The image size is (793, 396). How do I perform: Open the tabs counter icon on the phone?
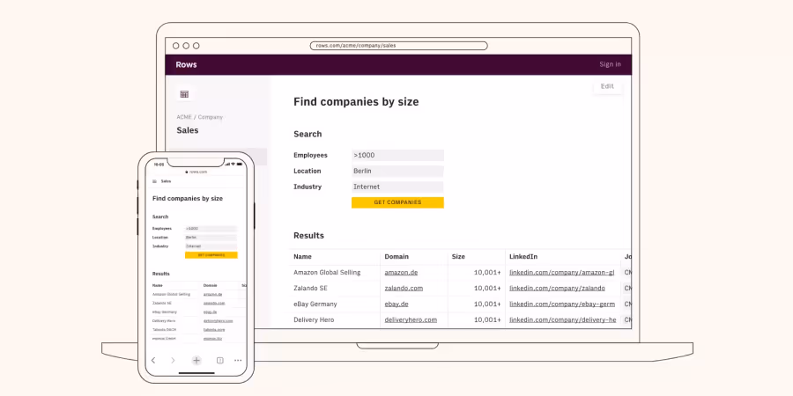tap(220, 360)
